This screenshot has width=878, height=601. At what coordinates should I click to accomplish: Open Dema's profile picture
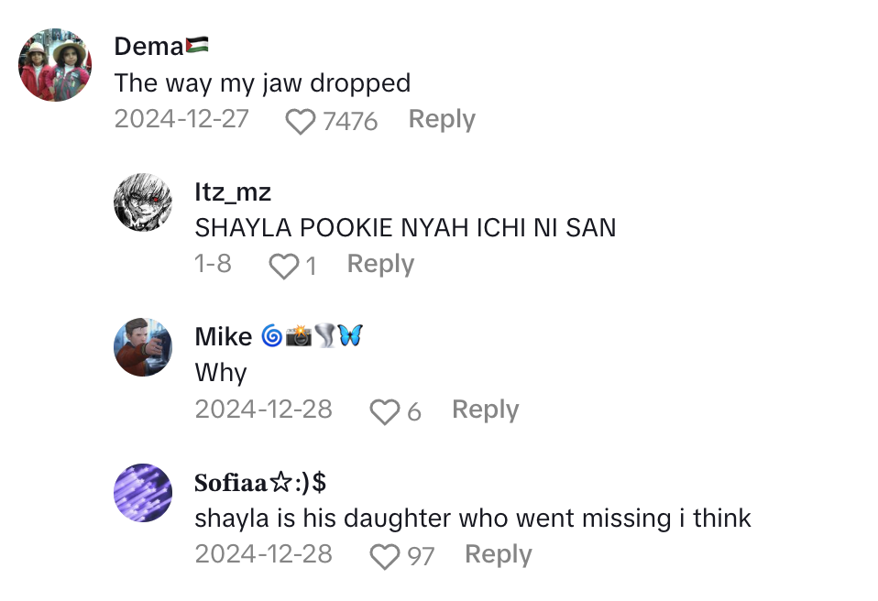(55, 65)
